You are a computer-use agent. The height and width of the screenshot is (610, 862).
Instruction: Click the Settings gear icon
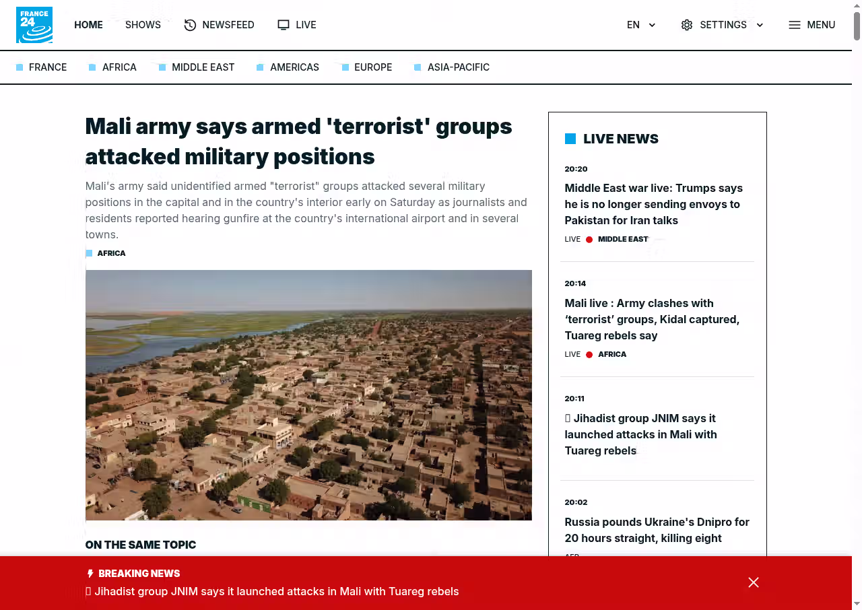point(687,25)
